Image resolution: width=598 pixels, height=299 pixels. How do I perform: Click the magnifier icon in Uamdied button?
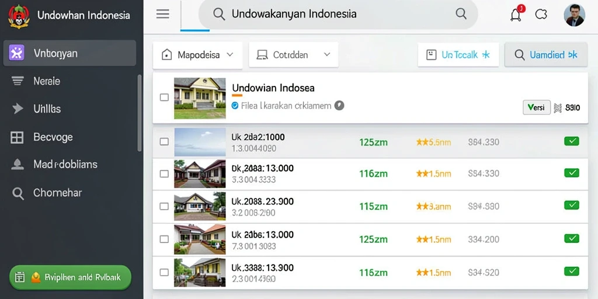pyautogui.click(x=519, y=55)
